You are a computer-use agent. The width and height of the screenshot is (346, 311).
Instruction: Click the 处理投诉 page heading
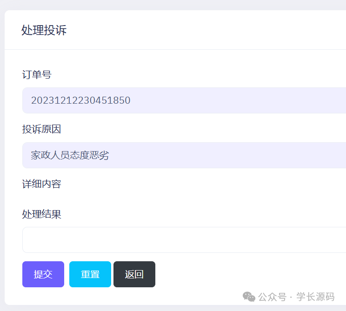pos(44,30)
